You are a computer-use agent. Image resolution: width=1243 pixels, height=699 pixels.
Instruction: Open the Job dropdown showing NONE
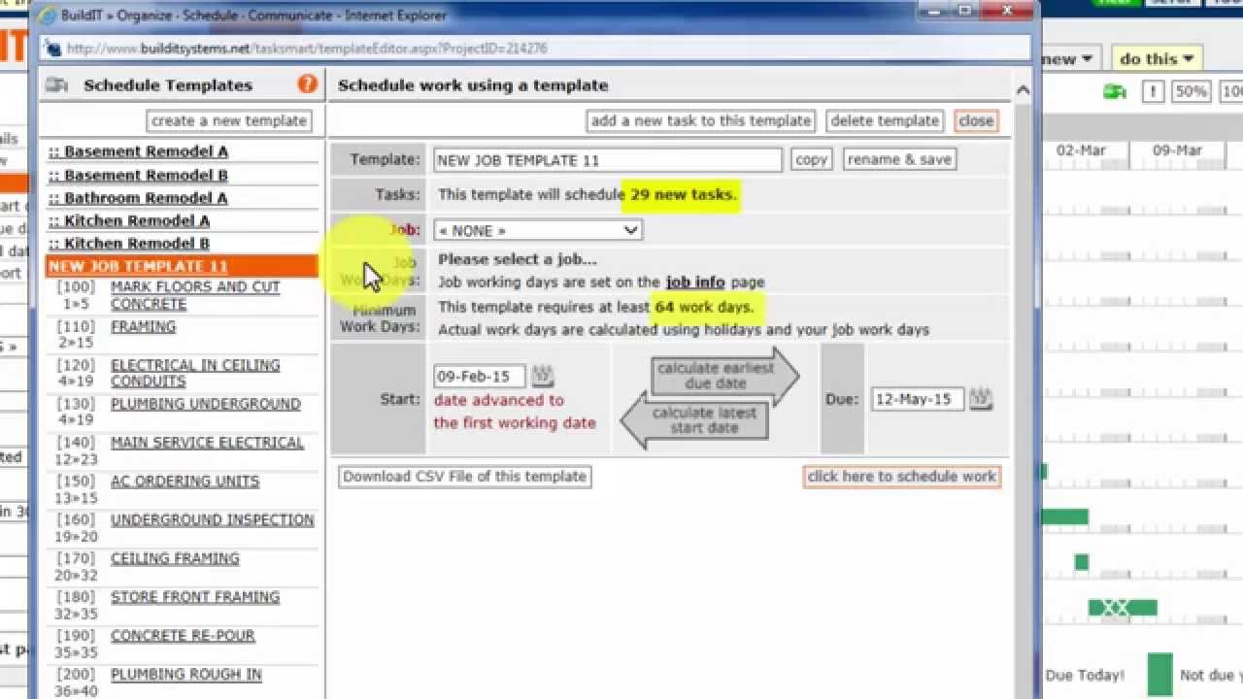pyautogui.click(x=538, y=230)
